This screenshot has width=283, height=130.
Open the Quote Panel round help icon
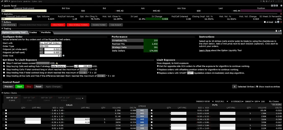click(281, 6)
